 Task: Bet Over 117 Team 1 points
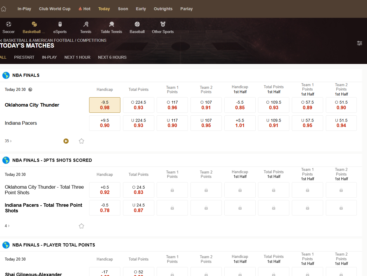point(172,105)
